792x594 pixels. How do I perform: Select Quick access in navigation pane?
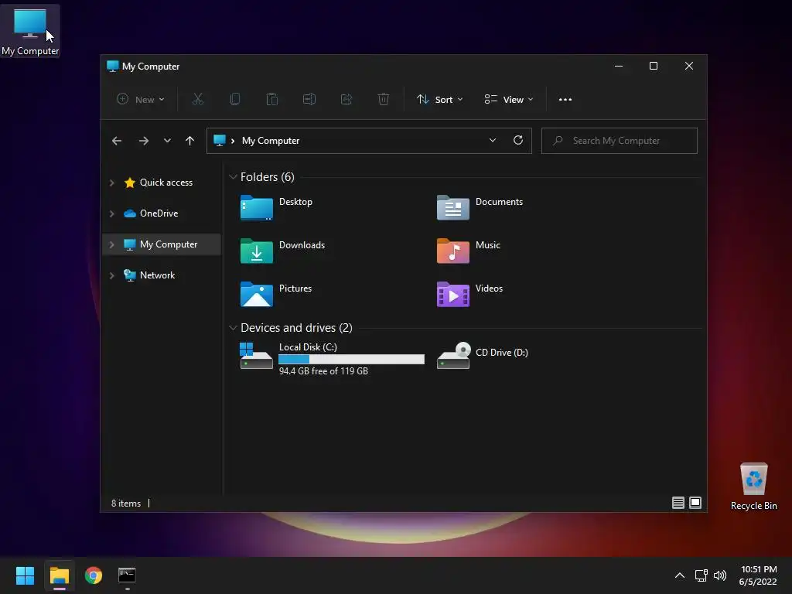click(x=166, y=183)
